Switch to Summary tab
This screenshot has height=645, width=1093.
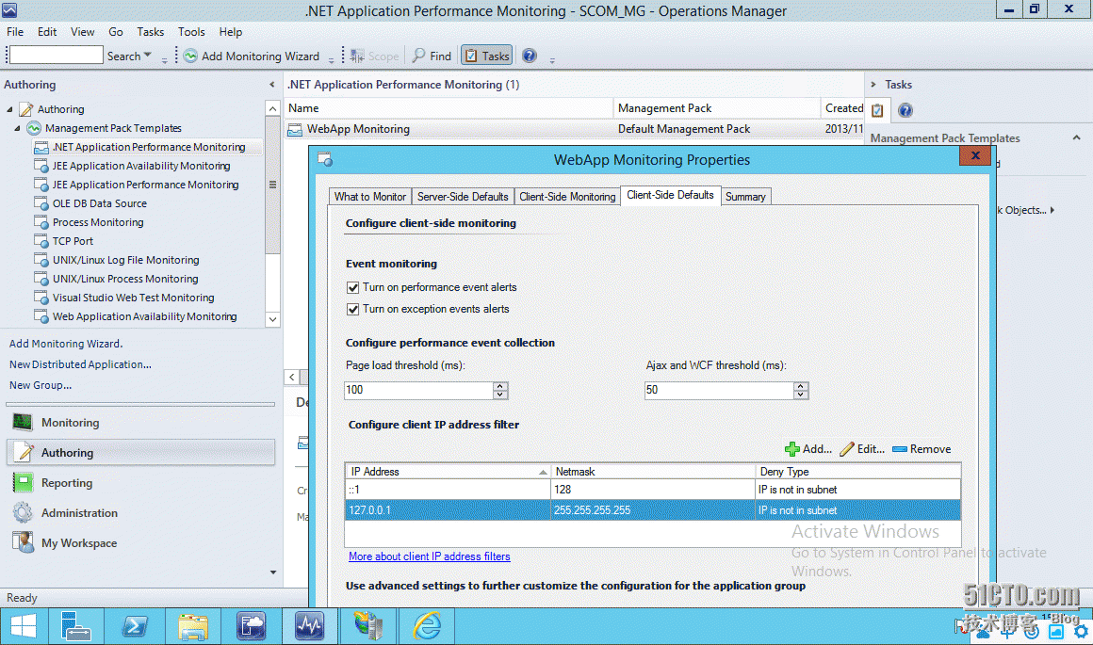(x=745, y=197)
